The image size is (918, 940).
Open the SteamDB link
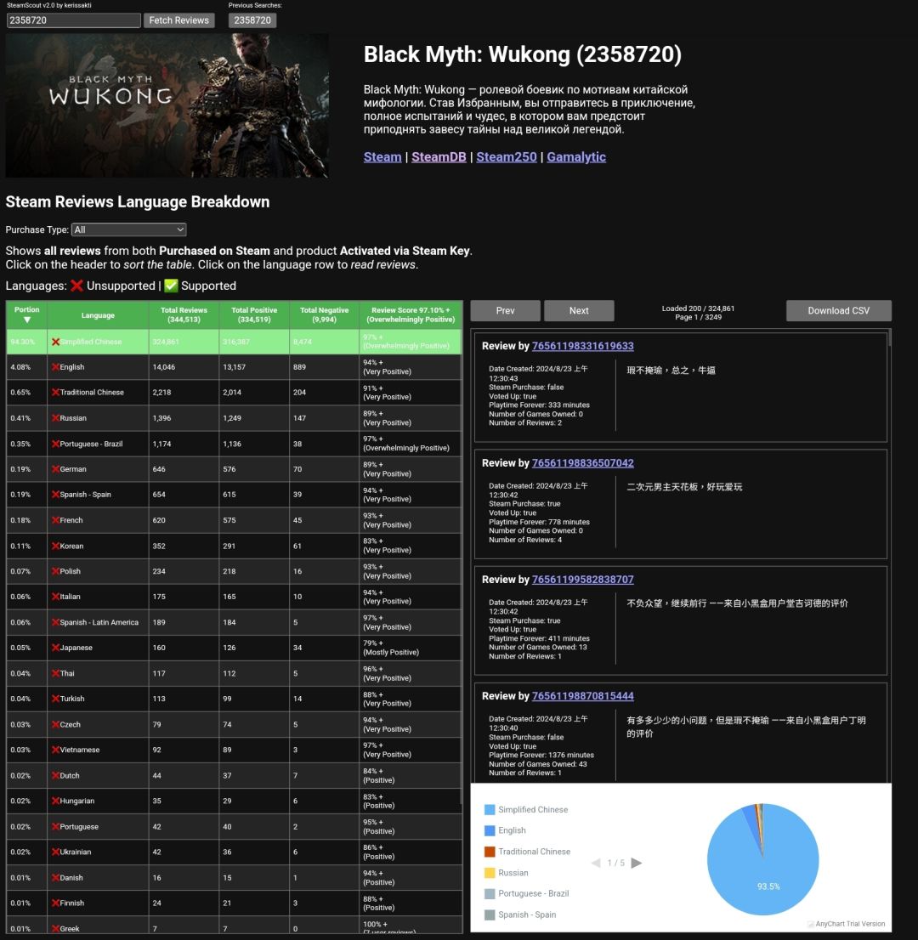coord(439,157)
